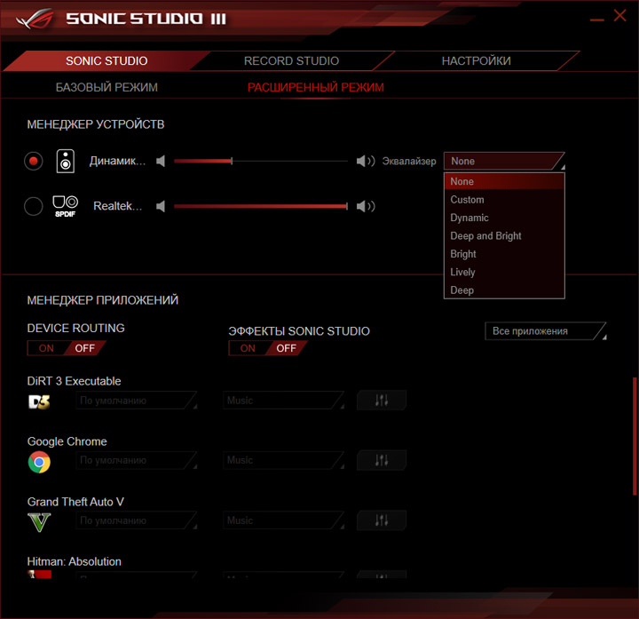
Task: Select the Динамик device radio button
Action: click(34, 161)
